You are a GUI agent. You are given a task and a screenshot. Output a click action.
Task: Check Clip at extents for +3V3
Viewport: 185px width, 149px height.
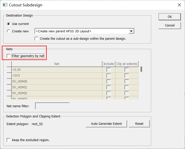click(127, 76)
